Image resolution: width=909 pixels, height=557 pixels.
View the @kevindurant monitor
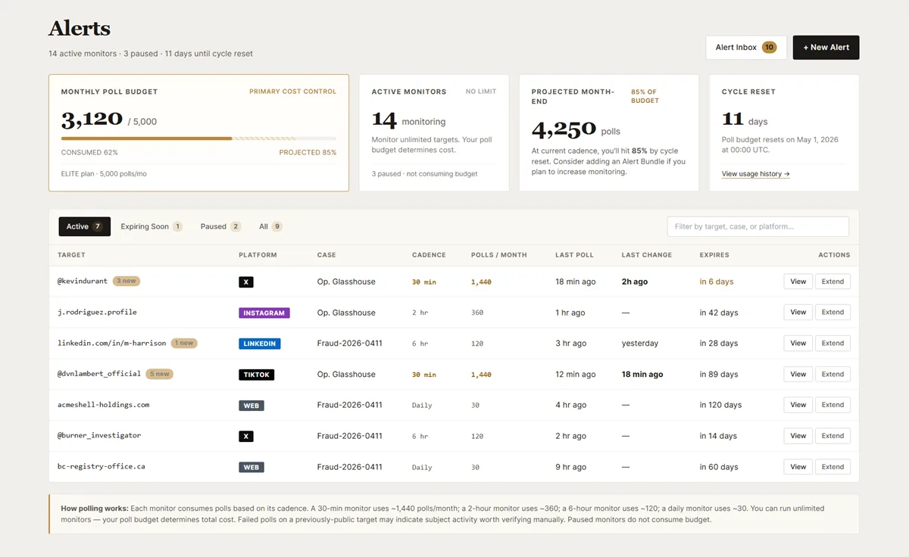pyautogui.click(x=798, y=282)
